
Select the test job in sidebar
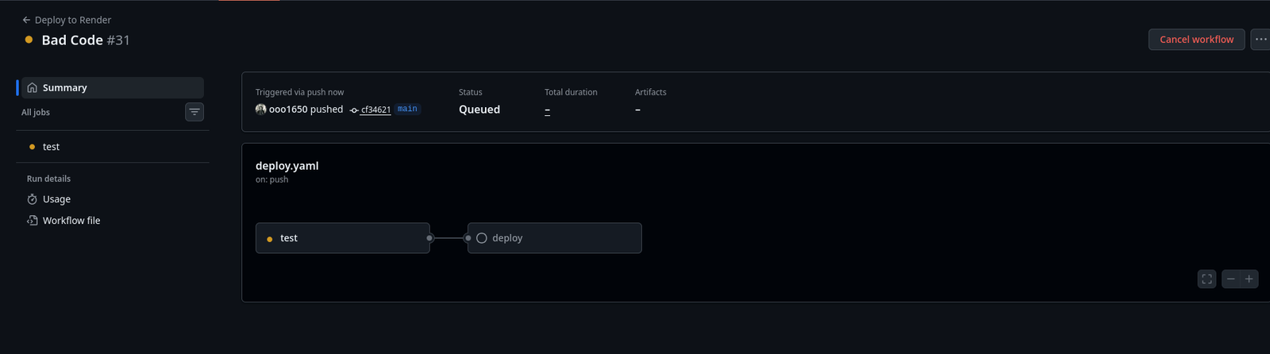(x=51, y=147)
